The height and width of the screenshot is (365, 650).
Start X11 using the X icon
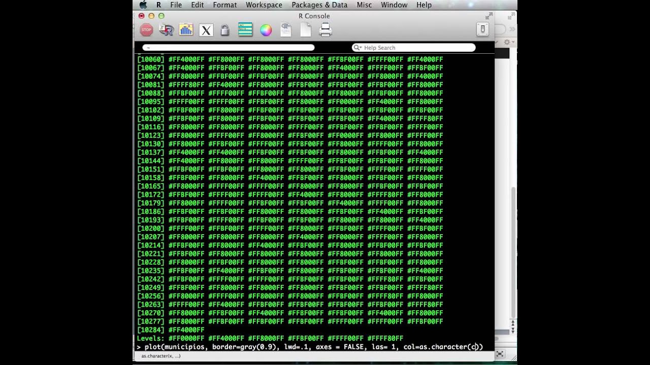(x=206, y=30)
